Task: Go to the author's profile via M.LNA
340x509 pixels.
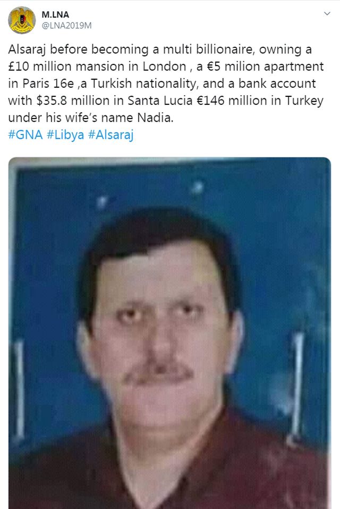Action: pyautogui.click(x=55, y=14)
